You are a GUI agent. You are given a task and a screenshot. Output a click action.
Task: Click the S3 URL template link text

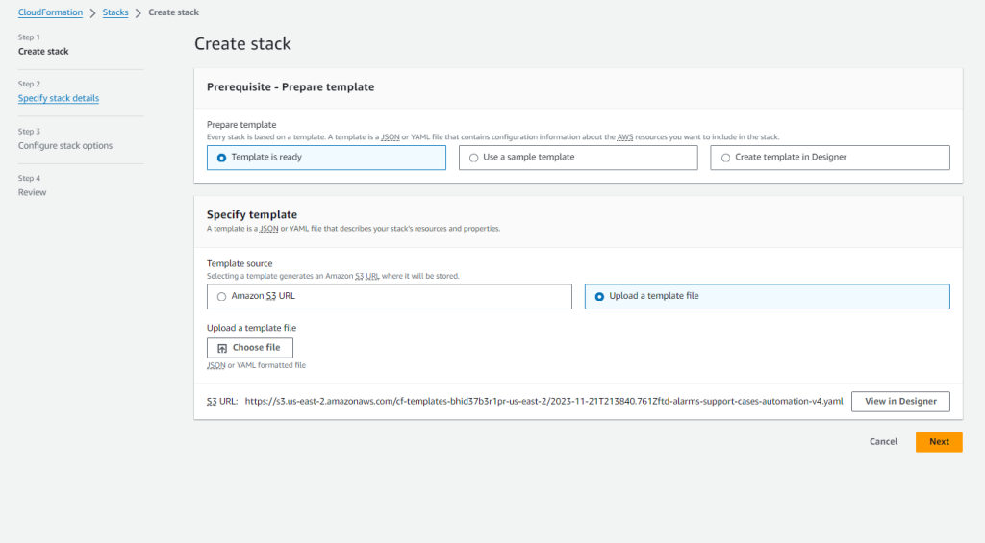pos(544,401)
